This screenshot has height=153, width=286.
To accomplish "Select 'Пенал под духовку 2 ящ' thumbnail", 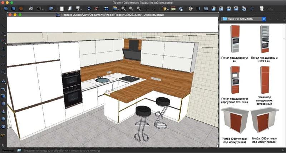I will pos(234,40).
